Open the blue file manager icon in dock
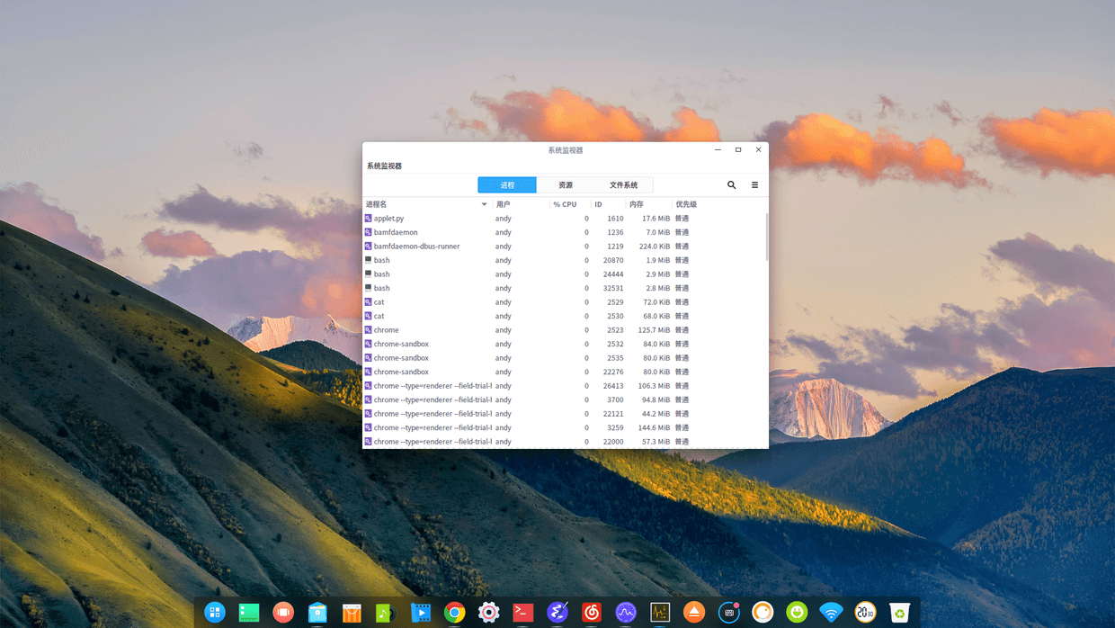Viewport: 1115px width, 628px height. (x=317, y=613)
